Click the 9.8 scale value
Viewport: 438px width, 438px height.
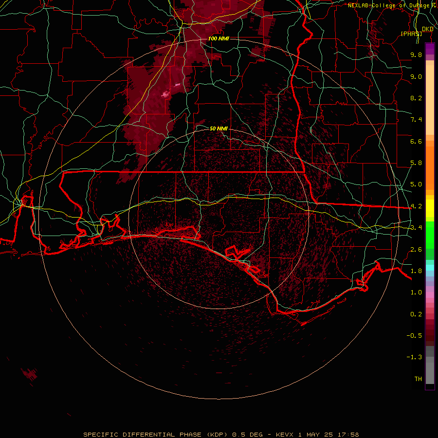pos(416,55)
